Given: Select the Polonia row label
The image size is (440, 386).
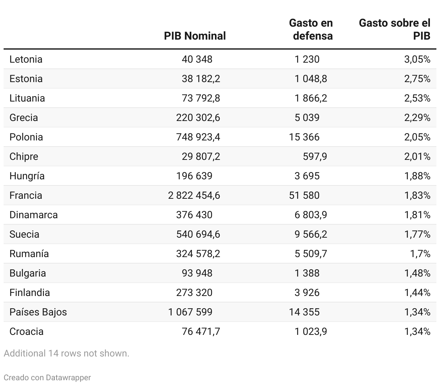Looking at the screenshot, I should pyautogui.click(x=26, y=137).
